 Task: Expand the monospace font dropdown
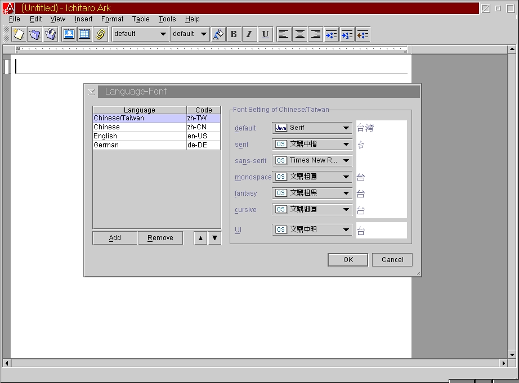click(x=312, y=177)
